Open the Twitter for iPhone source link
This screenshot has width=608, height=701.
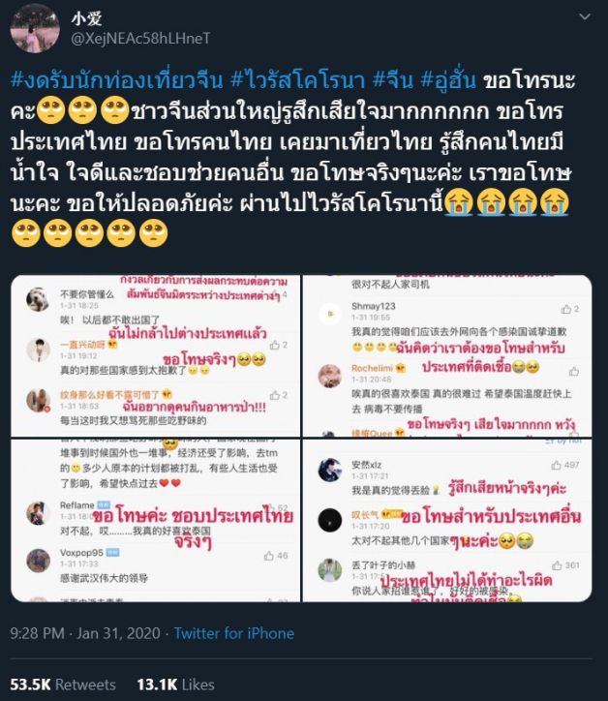pos(234,633)
